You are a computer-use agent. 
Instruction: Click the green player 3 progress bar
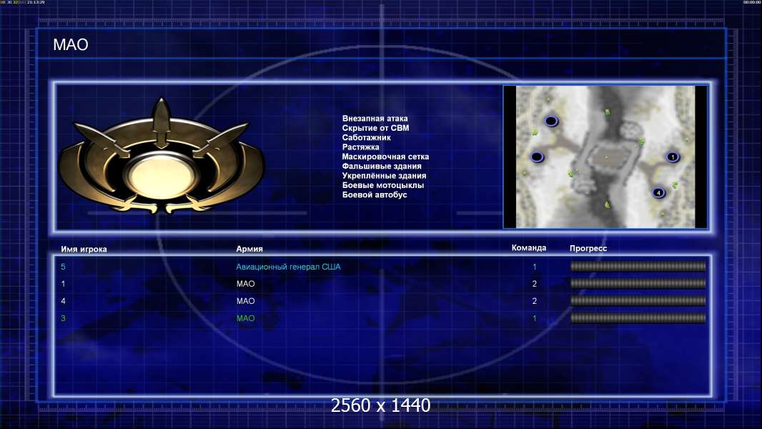[x=638, y=318]
